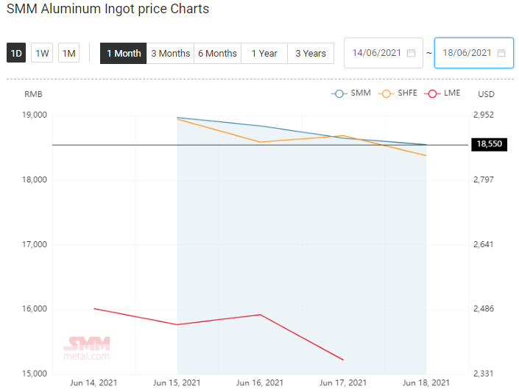Click the SMM metal.com watermark logo
Image resolution: width=519 pixels, height=392 pixels.
pos(87,349)
